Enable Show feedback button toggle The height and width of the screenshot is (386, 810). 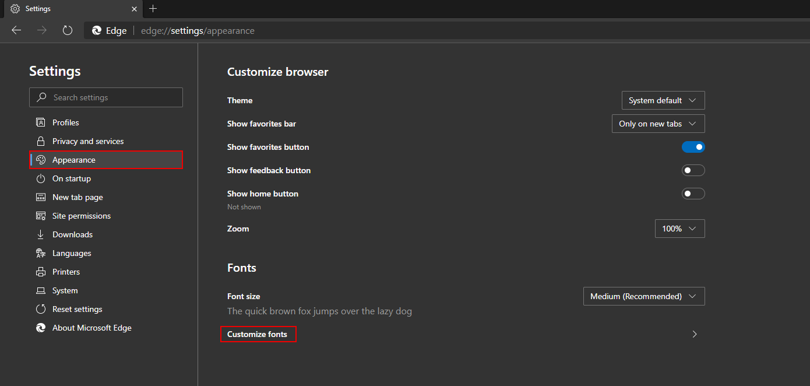click(x=693, y=170)
